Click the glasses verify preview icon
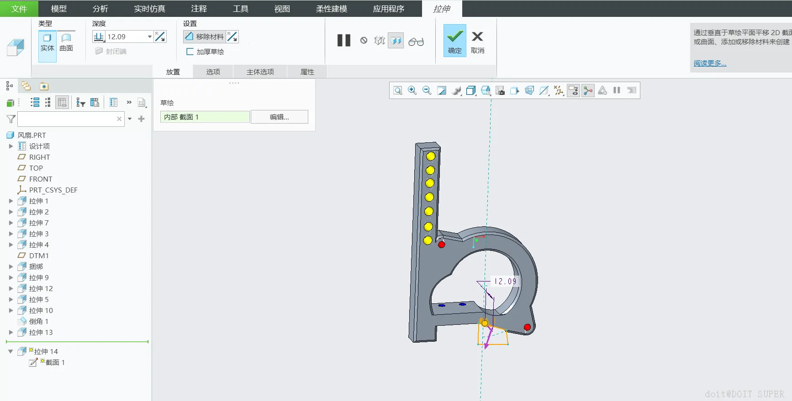 pos(416,42)
